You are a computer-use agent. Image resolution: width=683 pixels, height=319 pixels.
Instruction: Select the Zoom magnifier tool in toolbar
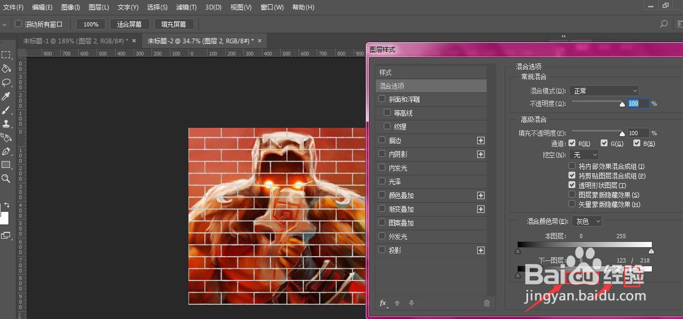pyautogui.click(x=6, y=179)
